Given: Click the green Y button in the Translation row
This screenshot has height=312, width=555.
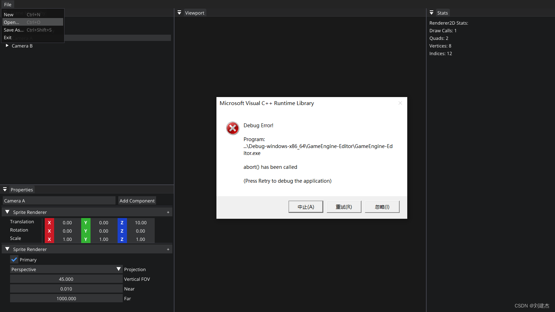Looking at the screenshot, I should pos(86,223).
